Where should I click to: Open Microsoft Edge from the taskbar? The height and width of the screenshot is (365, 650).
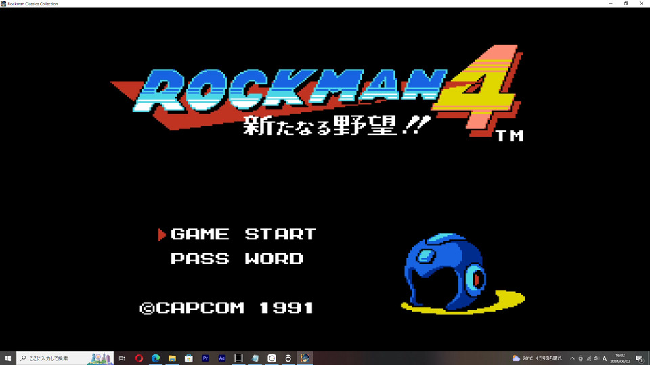coord(156,358)
